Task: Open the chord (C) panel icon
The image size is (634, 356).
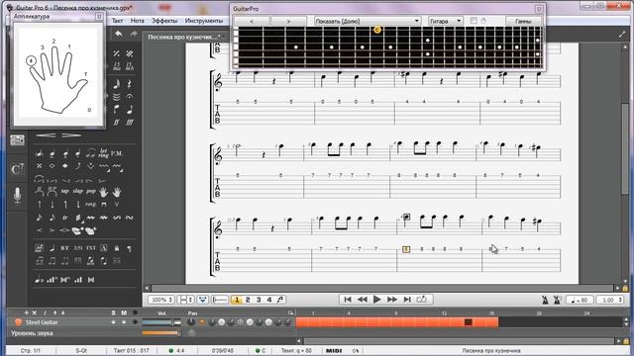Action: point(17,169)
